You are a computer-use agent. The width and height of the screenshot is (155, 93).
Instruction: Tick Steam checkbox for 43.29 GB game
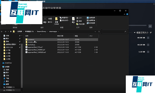click(x=148, y=45)
